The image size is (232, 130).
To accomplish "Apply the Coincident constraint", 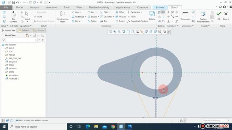I will tap(173, 21).
